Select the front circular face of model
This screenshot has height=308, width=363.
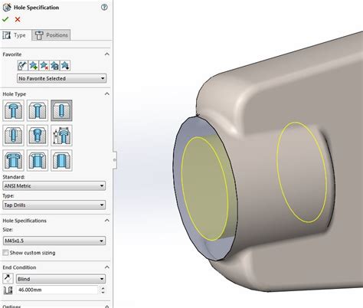[204, 189]
